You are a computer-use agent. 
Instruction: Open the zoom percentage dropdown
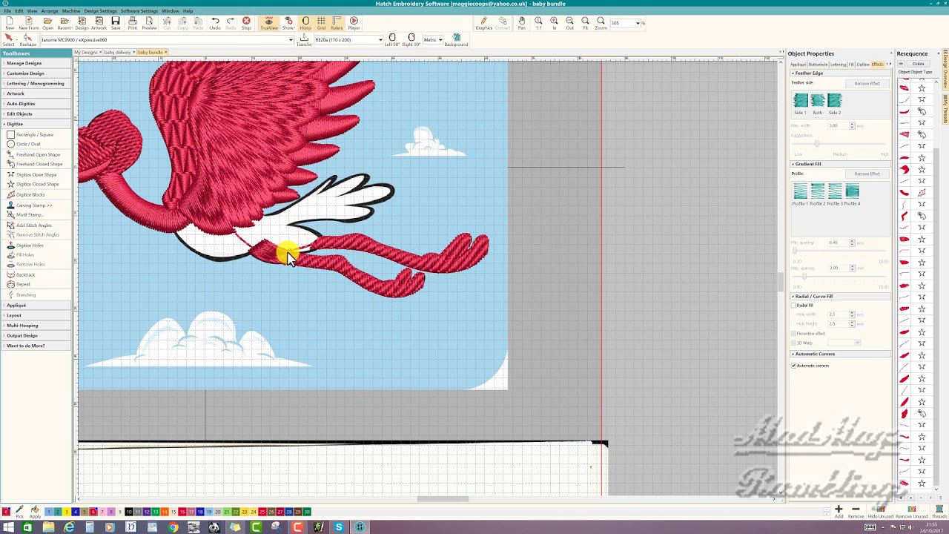pyautogui.click(x=638, y=23)
